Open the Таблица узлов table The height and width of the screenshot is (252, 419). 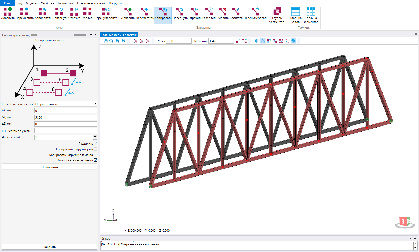pos(295,16)
